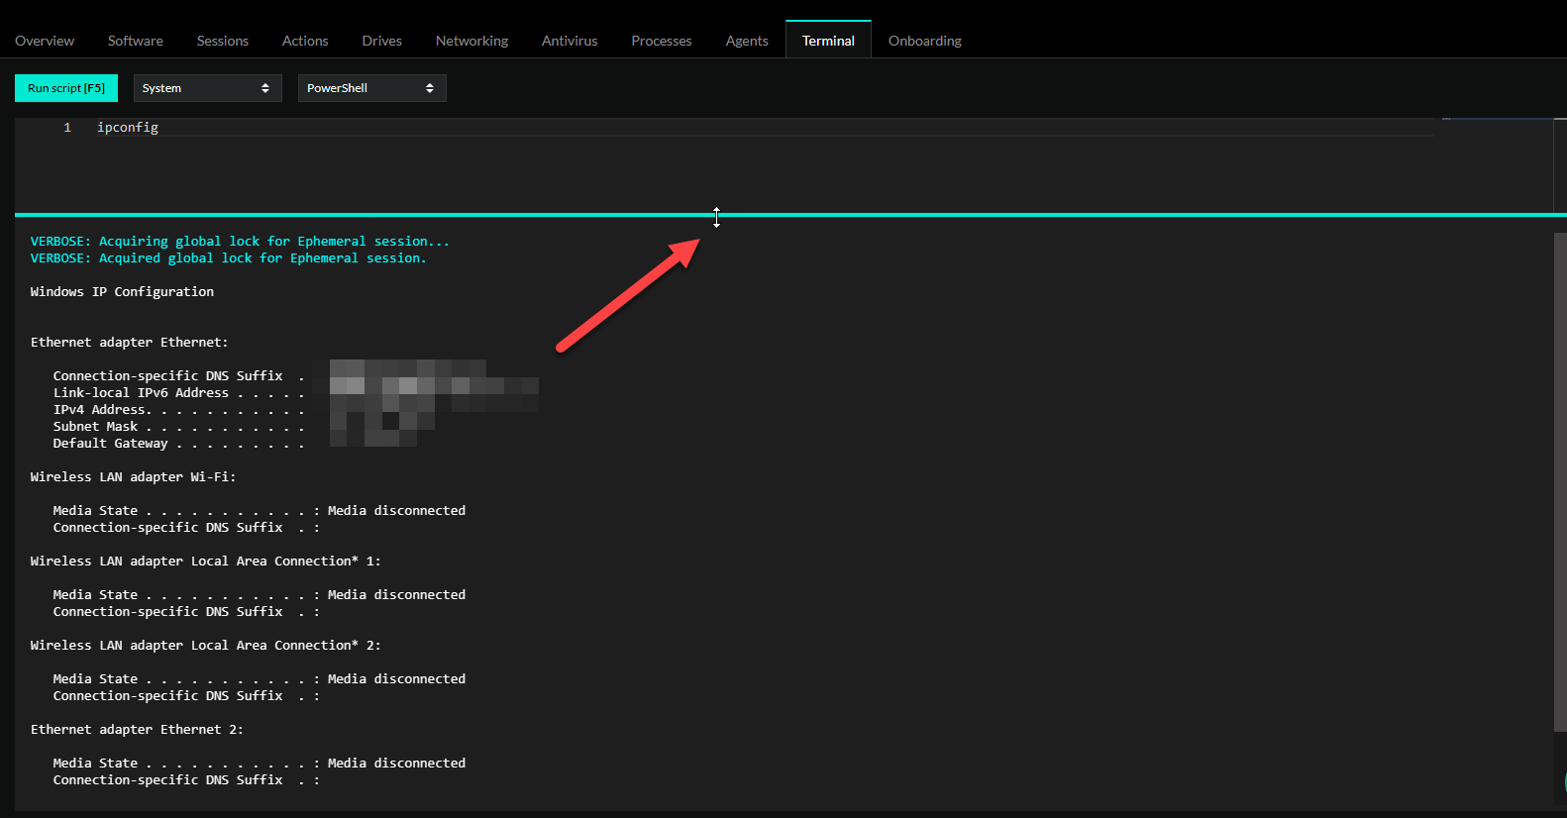
Task: Click line number 1 in the editor gutter
Action: click(67, 128)
